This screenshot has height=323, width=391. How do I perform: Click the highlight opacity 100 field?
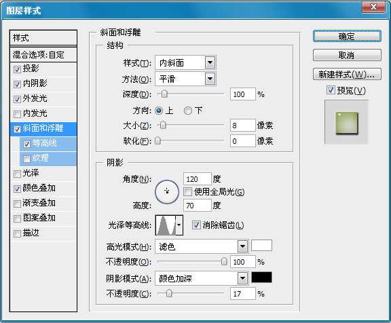tap(242, 262)
